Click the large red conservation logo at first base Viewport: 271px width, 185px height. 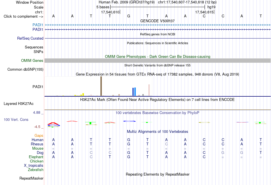pyautogui.click(x=53, y=124)
